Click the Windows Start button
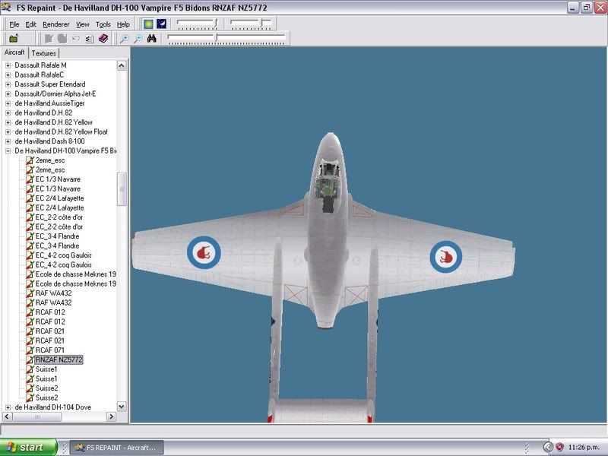 click(29, 447)
